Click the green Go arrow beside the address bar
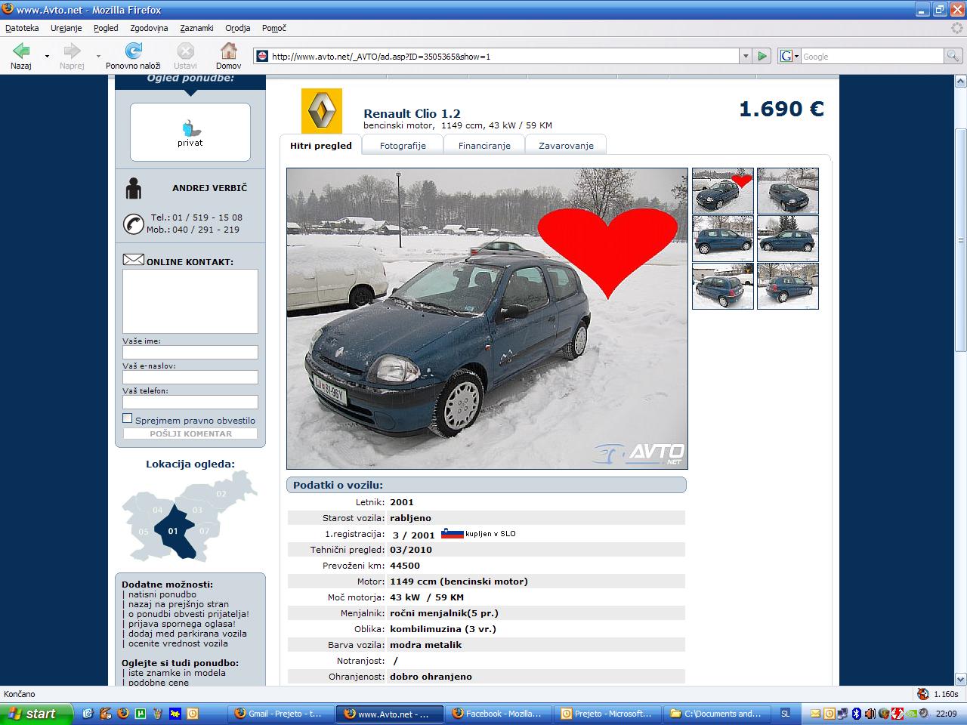Image resolution: width=967 pixels, height=725 pixels. 762,56
